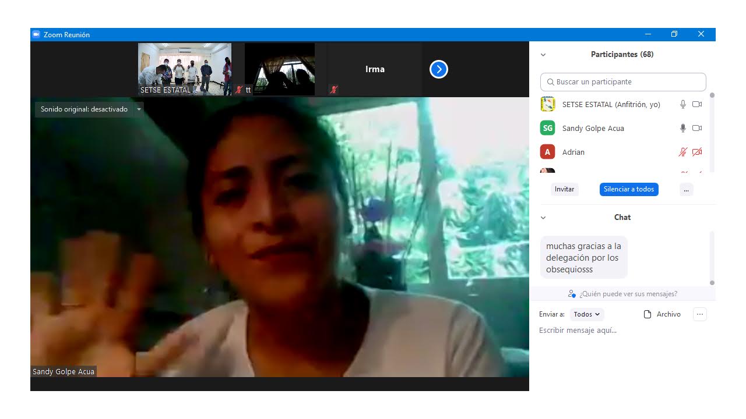746x419 pixels.
Task: Select Sandy Golpe Acua in participants list
Action: coord(593,129)
